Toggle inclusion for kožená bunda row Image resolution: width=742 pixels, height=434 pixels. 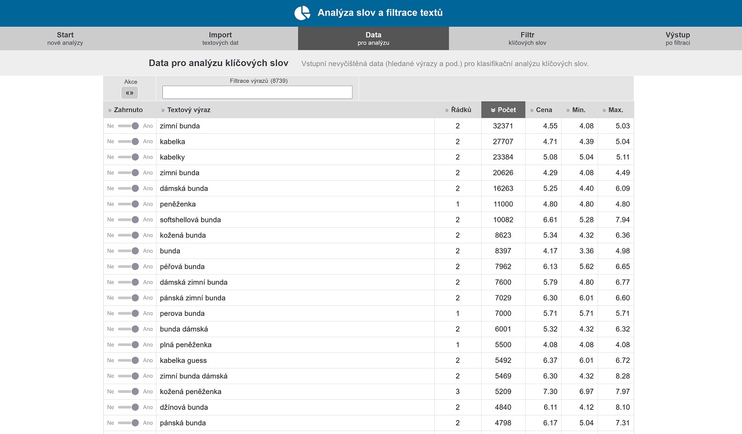129,235
